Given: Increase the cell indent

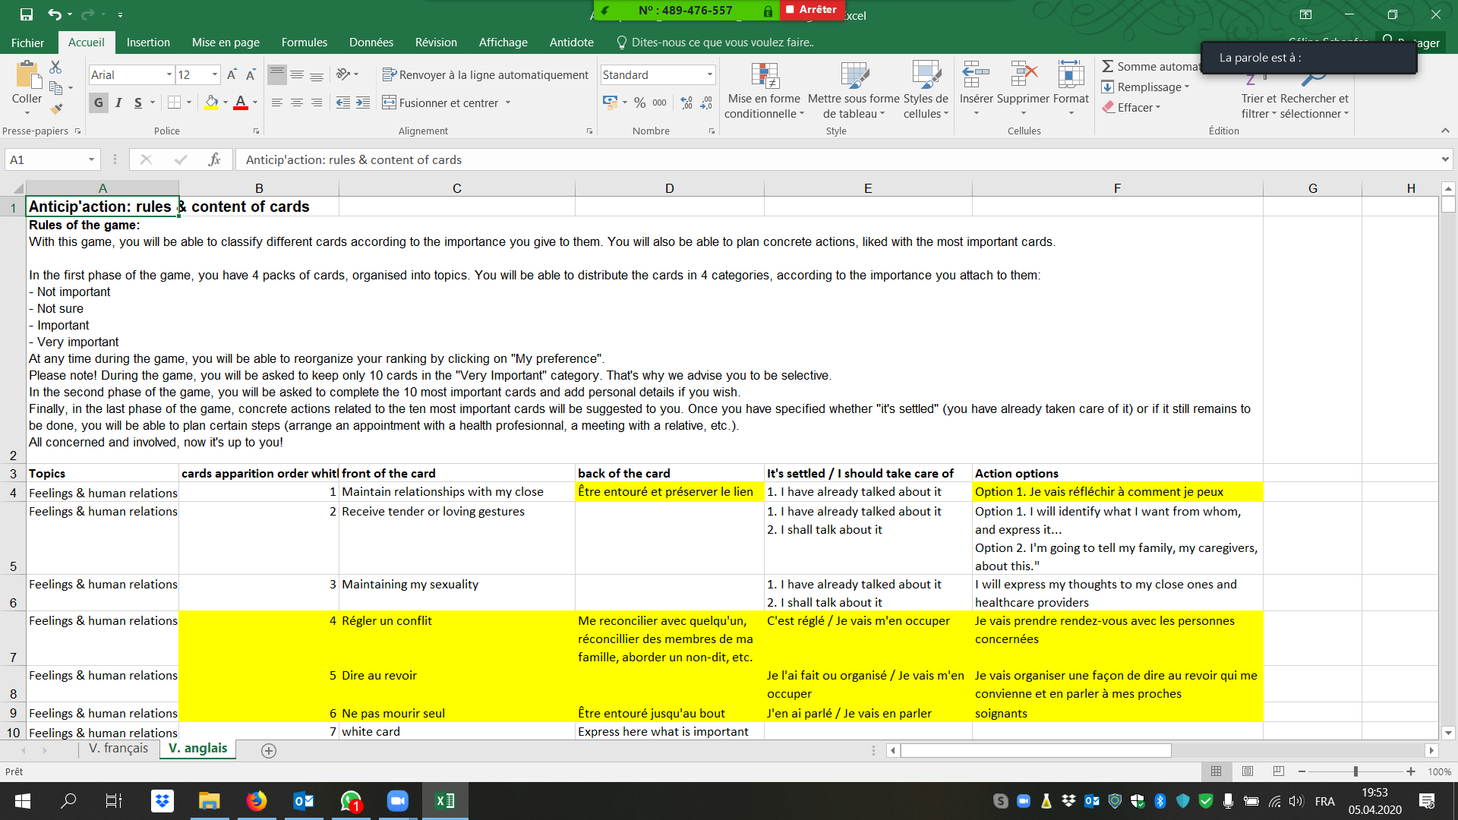Looking at the screenshot, I should pyautogui.click(x=363, y=102).
